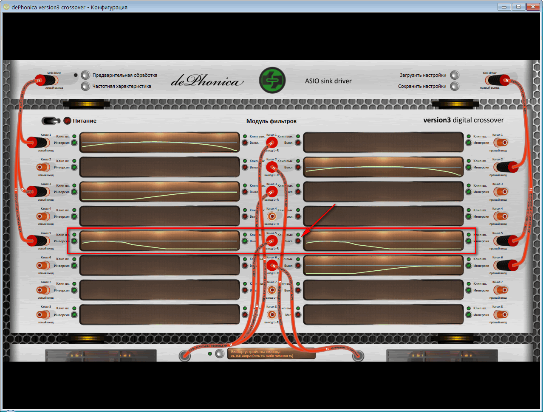Toggle Инверсия for left Канал 6
Screen dimensions: 543x412
[x=74, y=266]
